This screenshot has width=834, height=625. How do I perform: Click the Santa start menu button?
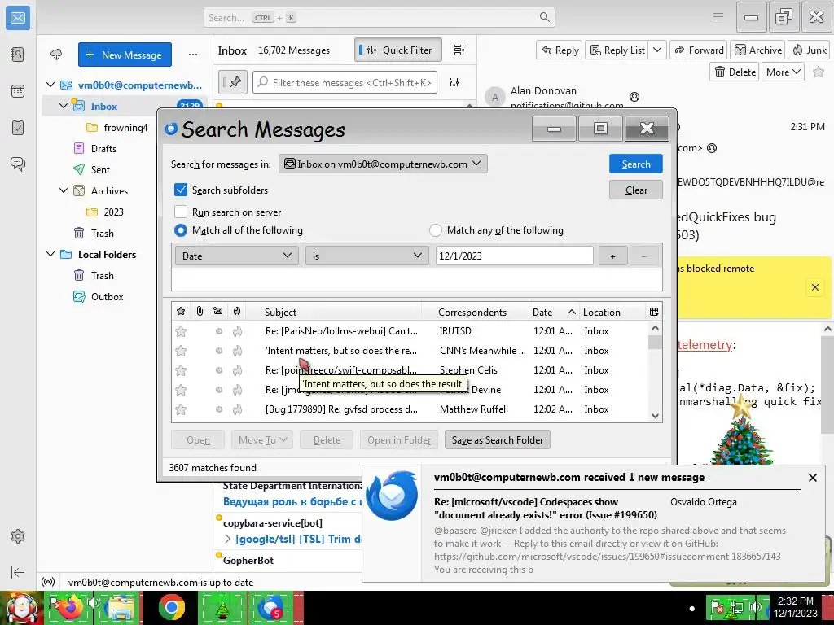pyautogui.click(x=20, y=608)
